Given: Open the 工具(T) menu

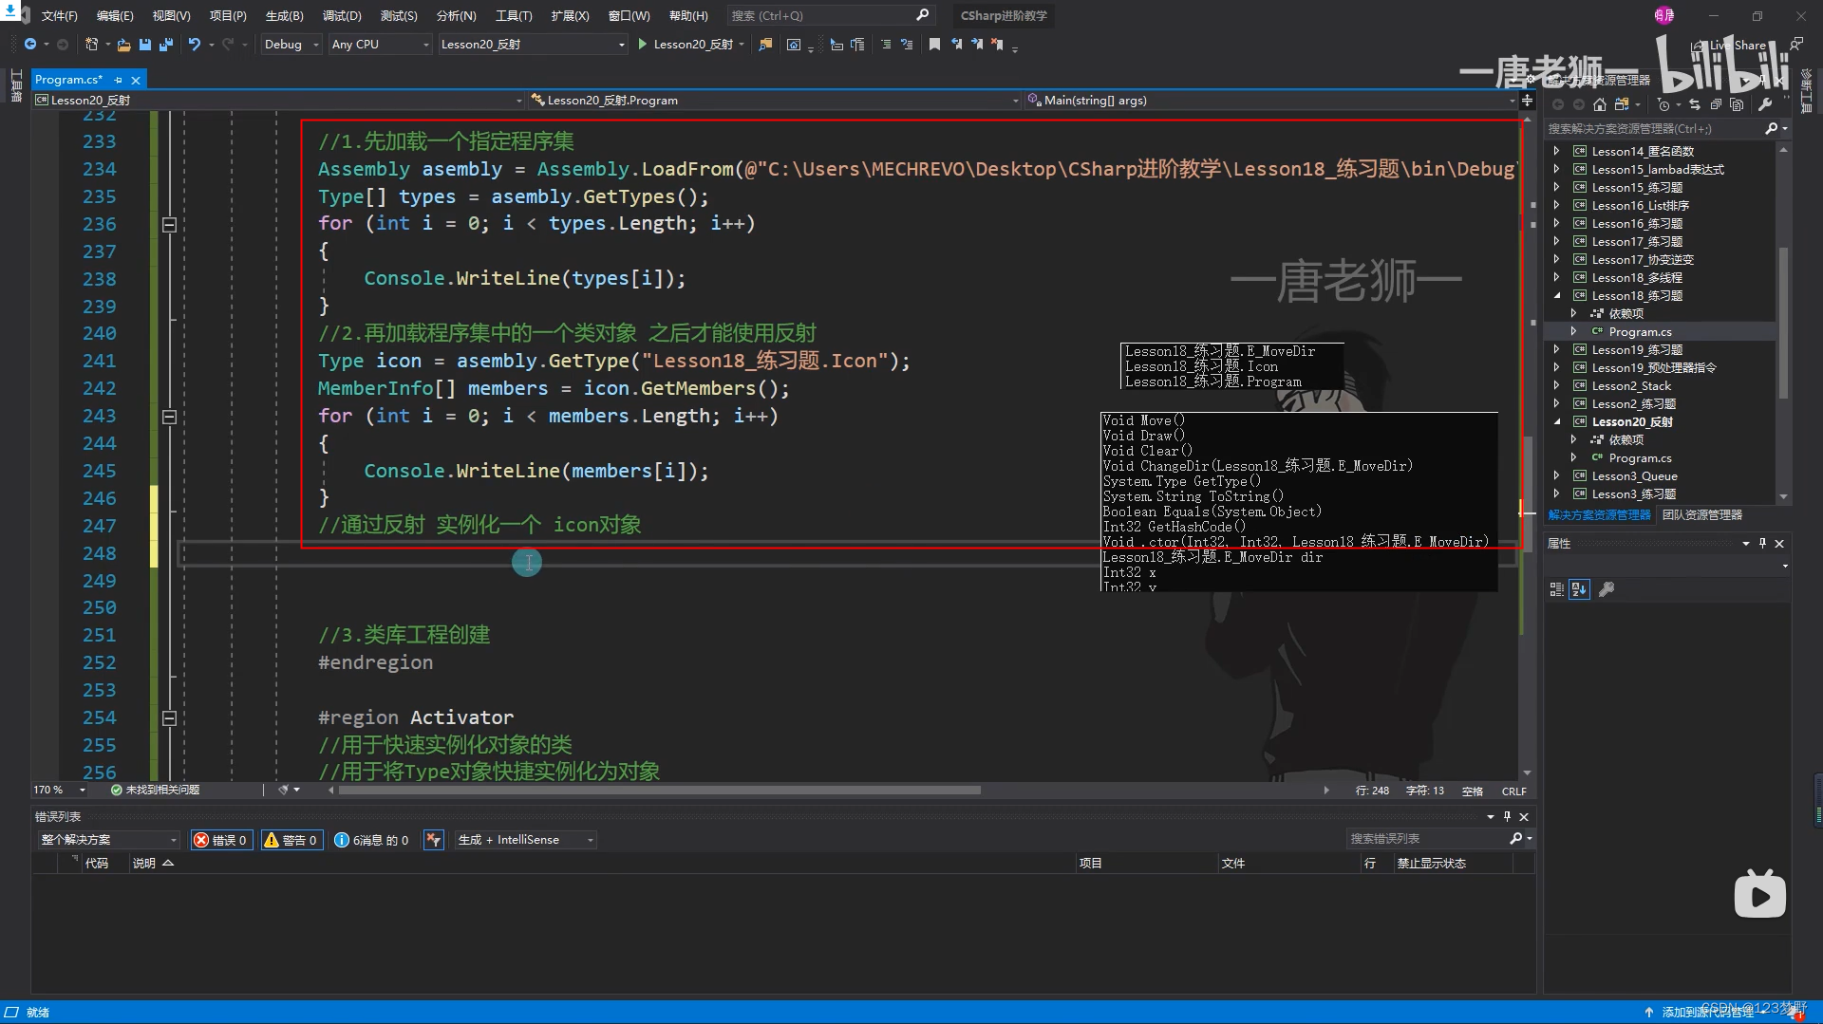Looking at the screenshot, I should pos(514,15).
